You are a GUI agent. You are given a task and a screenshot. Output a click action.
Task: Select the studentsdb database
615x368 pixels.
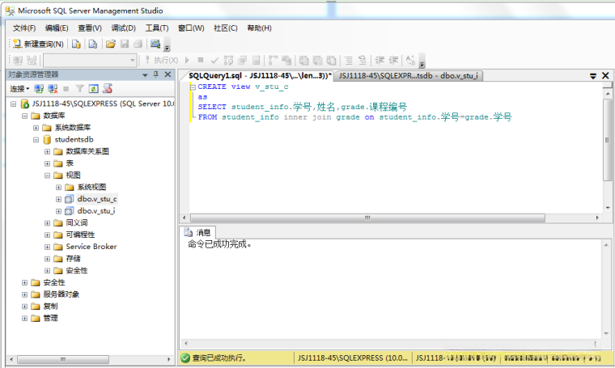pyautogui.click(x=74, y=140)
